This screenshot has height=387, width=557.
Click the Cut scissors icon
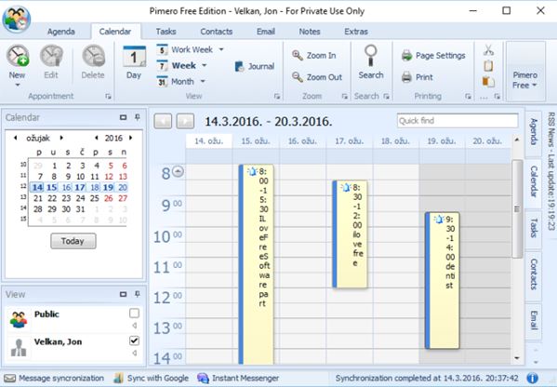(x=489, y=50)
